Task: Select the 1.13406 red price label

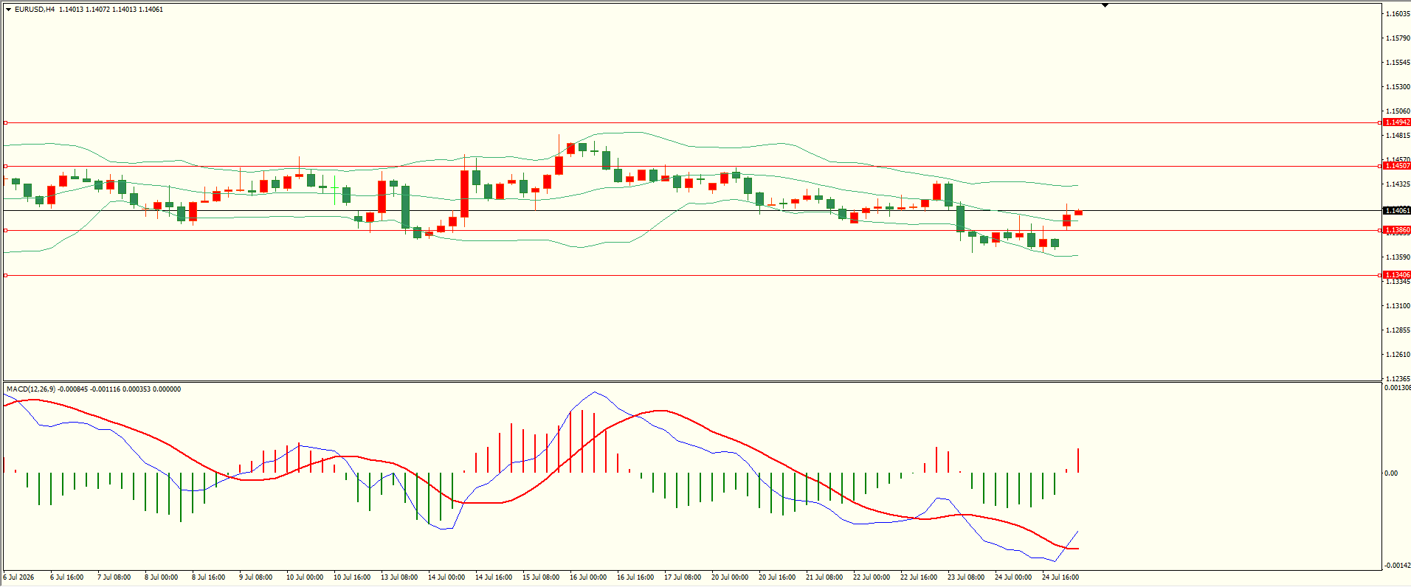Action: 1396,275
